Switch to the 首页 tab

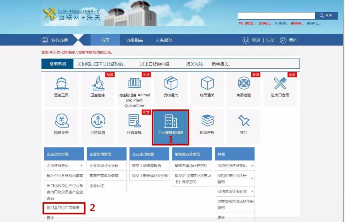105,40
